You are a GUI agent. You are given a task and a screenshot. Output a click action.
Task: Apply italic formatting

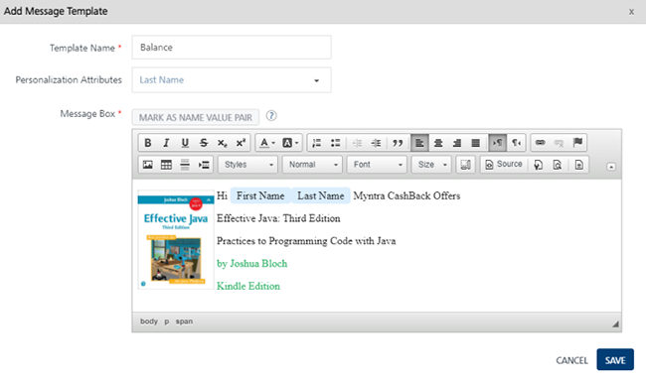(166, 143)
